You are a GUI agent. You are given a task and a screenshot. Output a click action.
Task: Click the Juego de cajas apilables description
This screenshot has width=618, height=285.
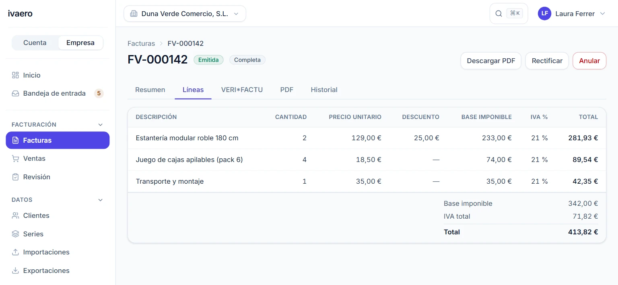[190, 160]
